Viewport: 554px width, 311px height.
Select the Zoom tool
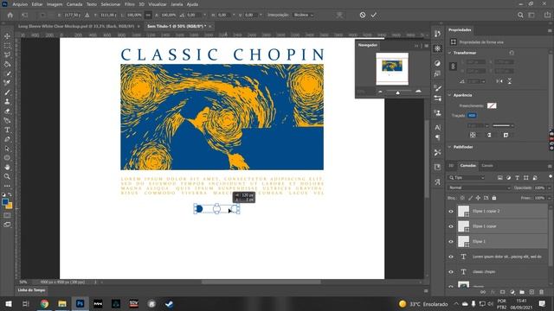7,176
